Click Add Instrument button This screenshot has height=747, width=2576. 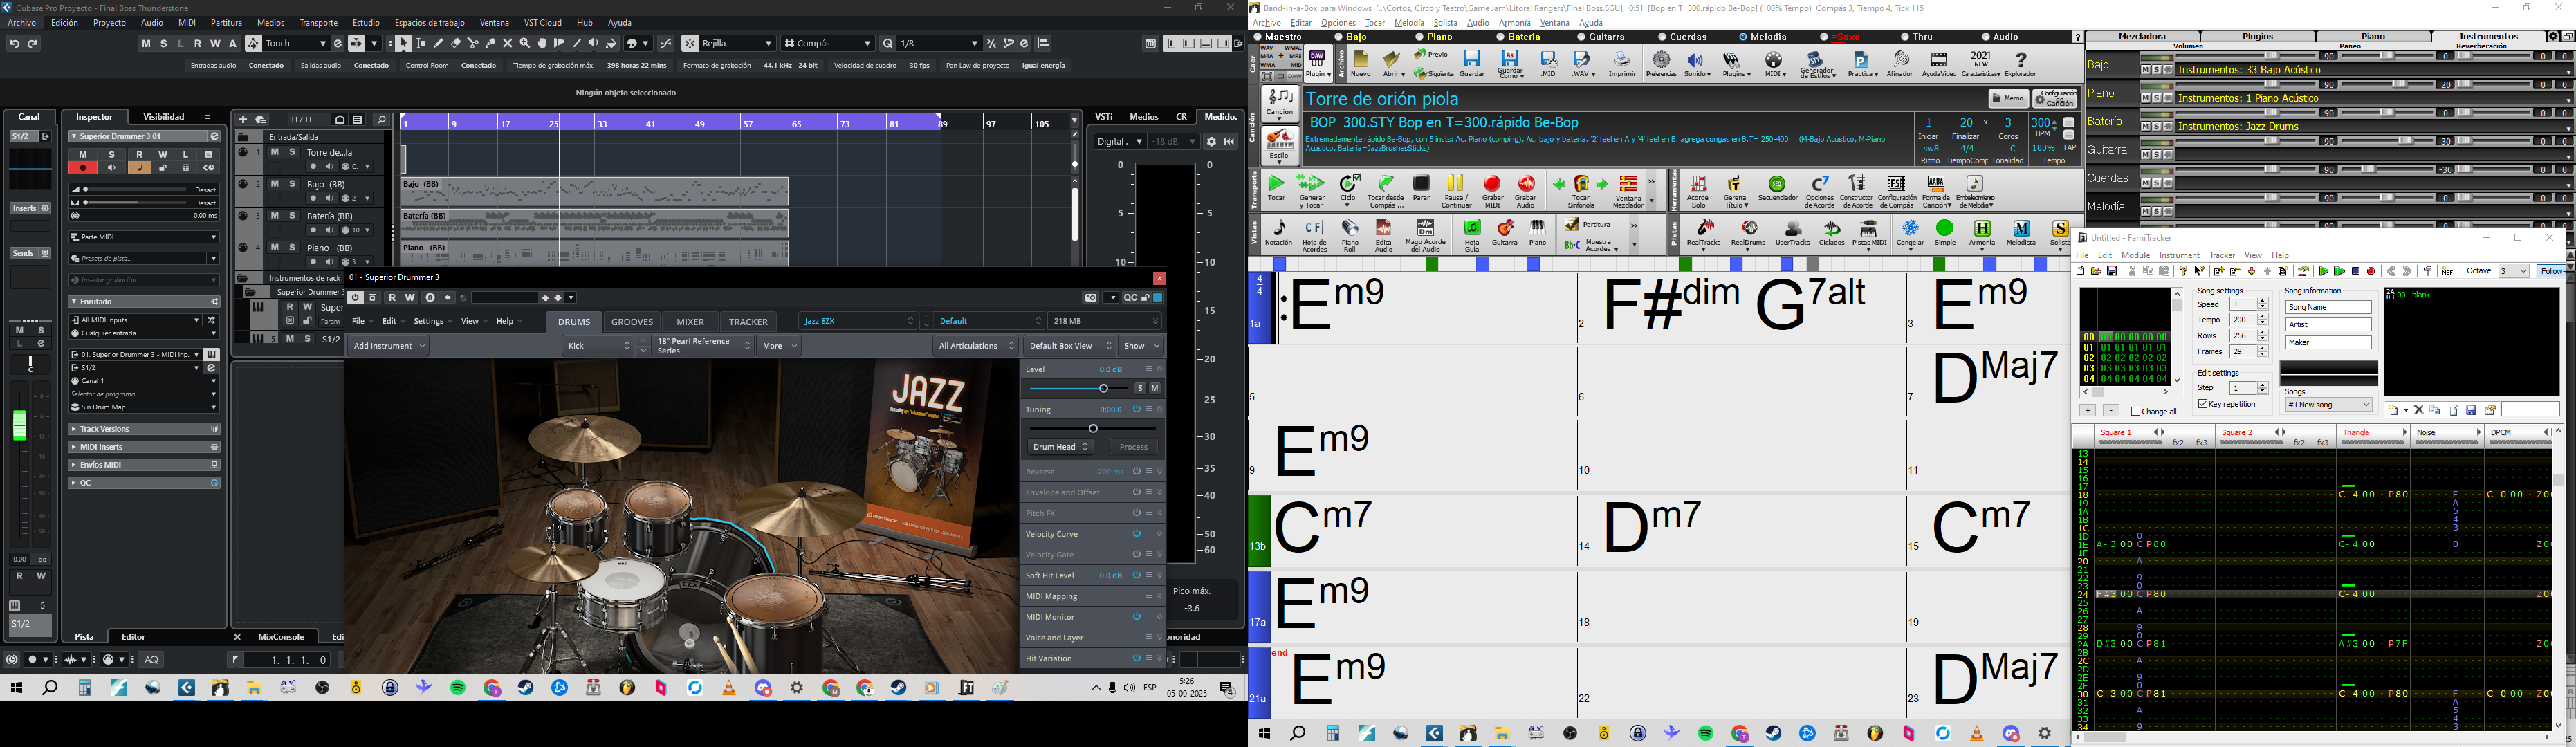coord(388,346)
